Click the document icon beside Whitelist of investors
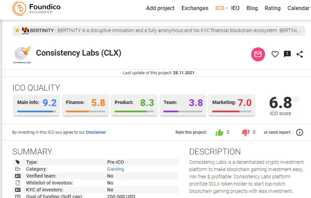The width and height of the screenshot is (311, 198). [18, 183]
